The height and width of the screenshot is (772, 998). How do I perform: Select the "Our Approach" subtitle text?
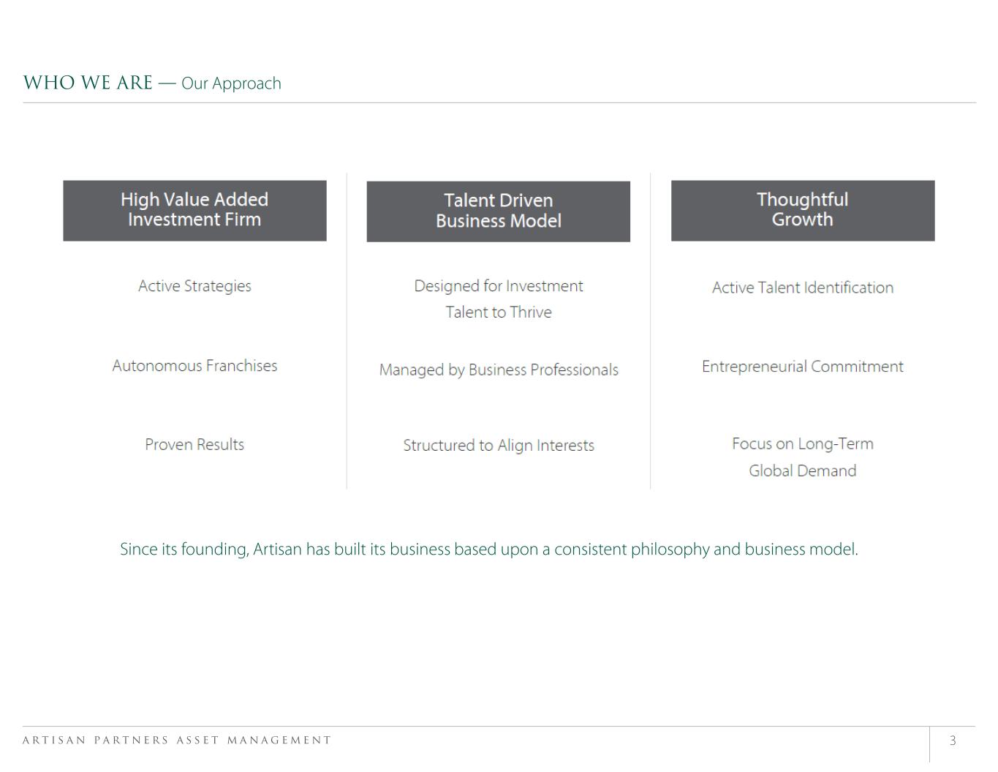(231, 83)
